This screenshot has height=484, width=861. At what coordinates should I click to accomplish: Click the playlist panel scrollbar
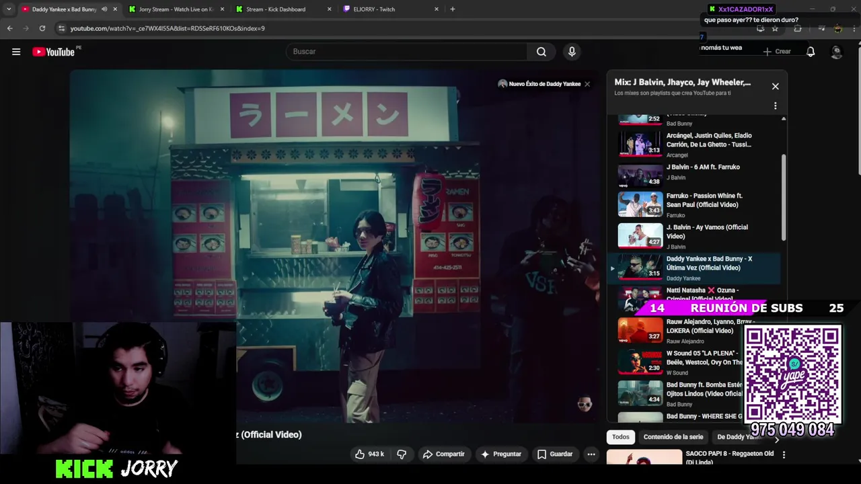(783, 196)
